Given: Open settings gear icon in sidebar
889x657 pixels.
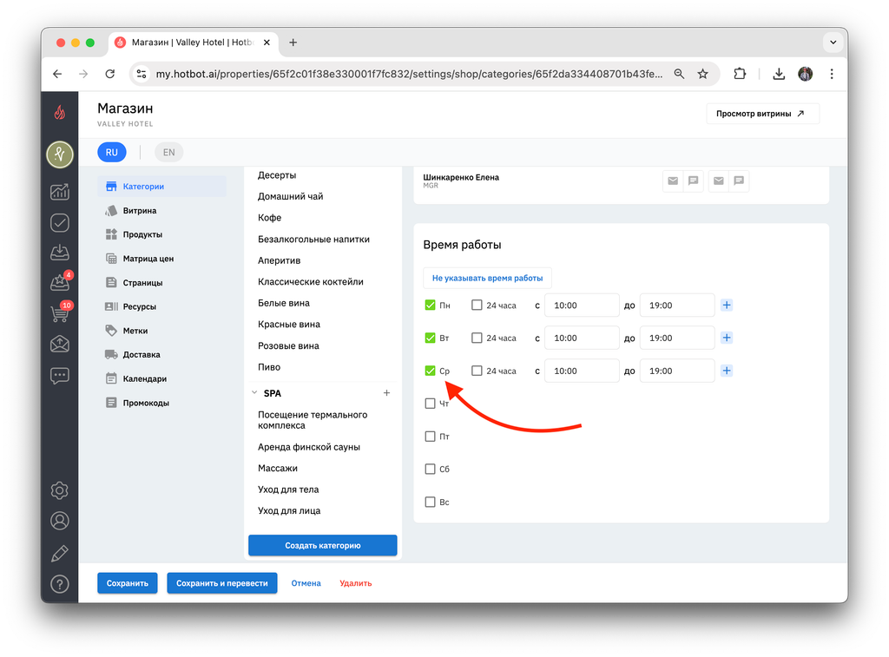Looking at the screenshot, I should coord(60,490).
